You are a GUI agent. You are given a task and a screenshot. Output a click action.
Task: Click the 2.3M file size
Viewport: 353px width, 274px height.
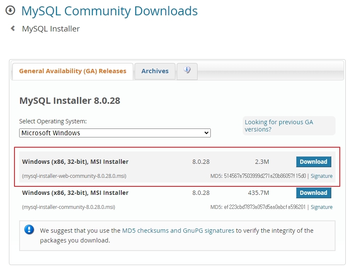(x=262, y=162)
